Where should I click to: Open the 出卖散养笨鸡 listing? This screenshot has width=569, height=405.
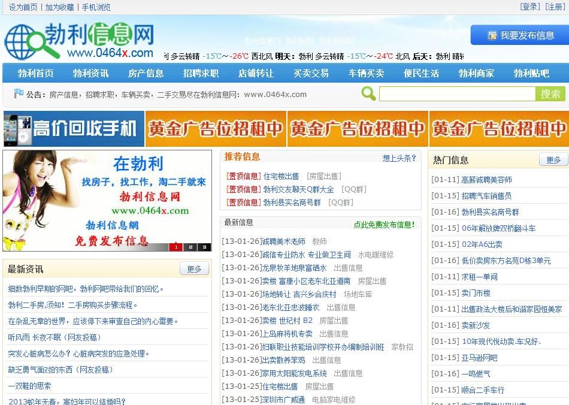coord(283,360)
